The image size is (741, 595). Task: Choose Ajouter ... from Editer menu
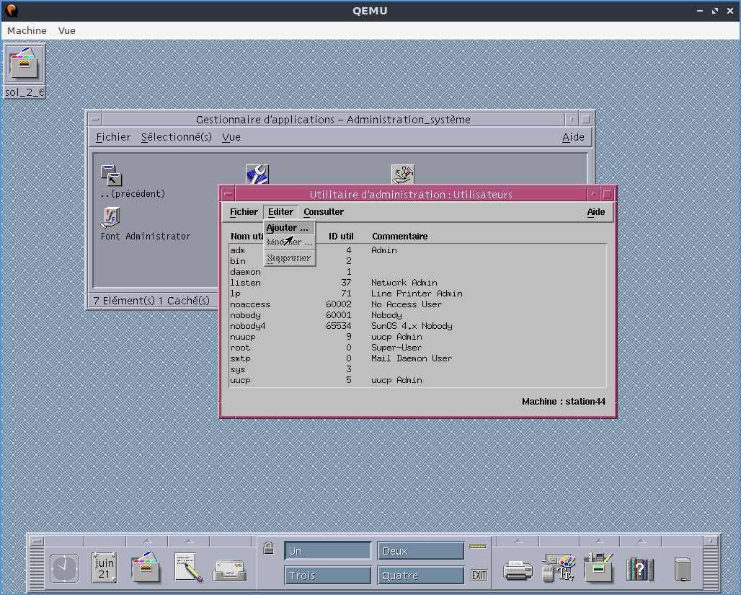pos(289,228)
